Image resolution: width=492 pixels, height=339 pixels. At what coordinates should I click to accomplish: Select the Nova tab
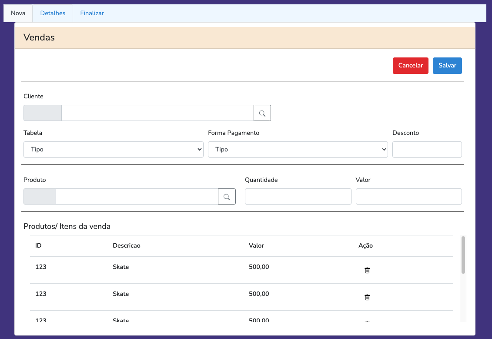tap(18, 13)
